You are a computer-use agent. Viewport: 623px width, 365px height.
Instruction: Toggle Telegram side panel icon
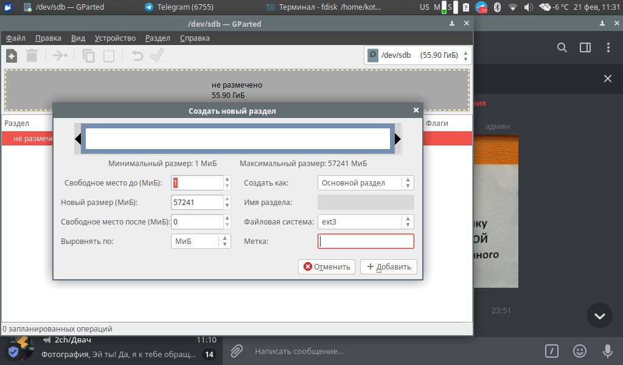(585, 47)
